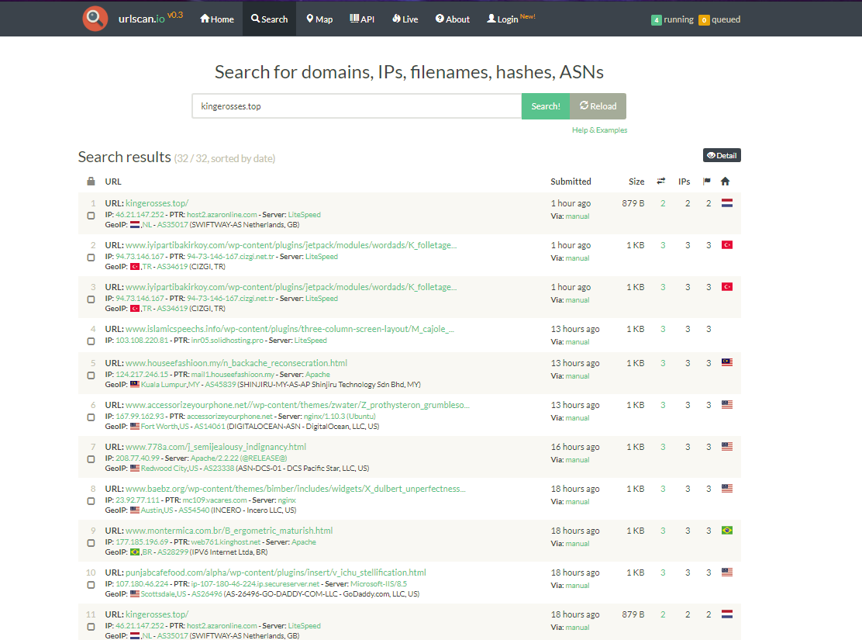Click the flag icon column header

(706, 182)
